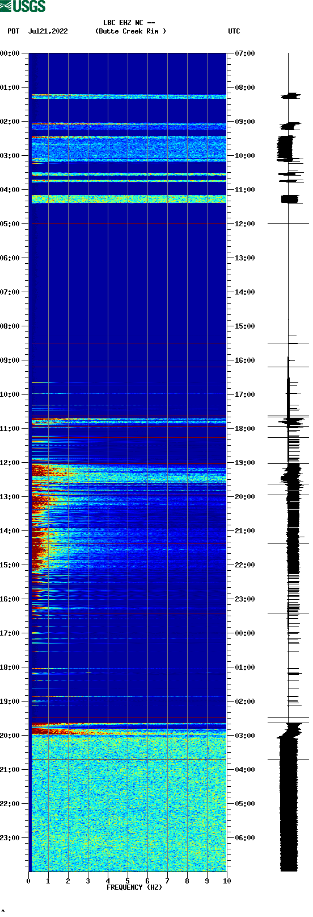
Task: Click the 10:00 UTC time label
Action: (245, 156)
